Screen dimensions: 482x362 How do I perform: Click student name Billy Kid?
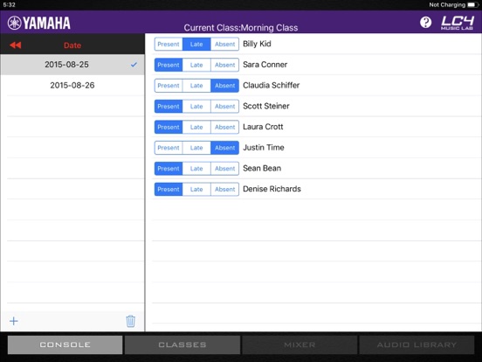[x=257, y=44]
